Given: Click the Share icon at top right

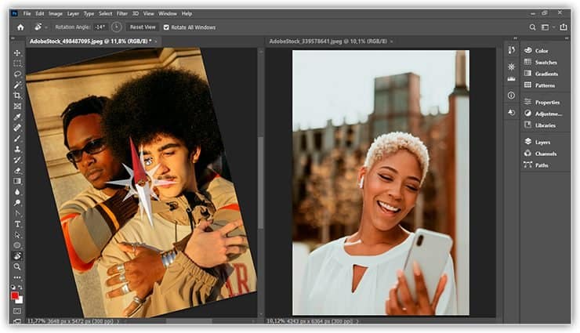Looking at the screenshot, I should click(563, 27).
